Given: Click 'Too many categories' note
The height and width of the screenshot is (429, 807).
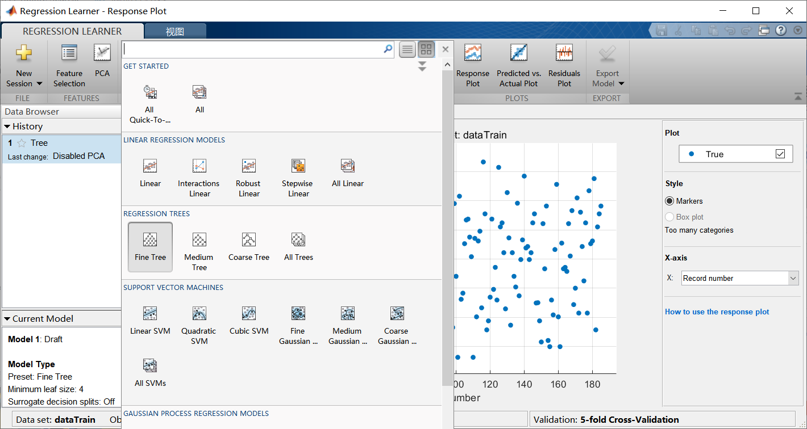Looking at the screenshot, I should click(699, 230).
